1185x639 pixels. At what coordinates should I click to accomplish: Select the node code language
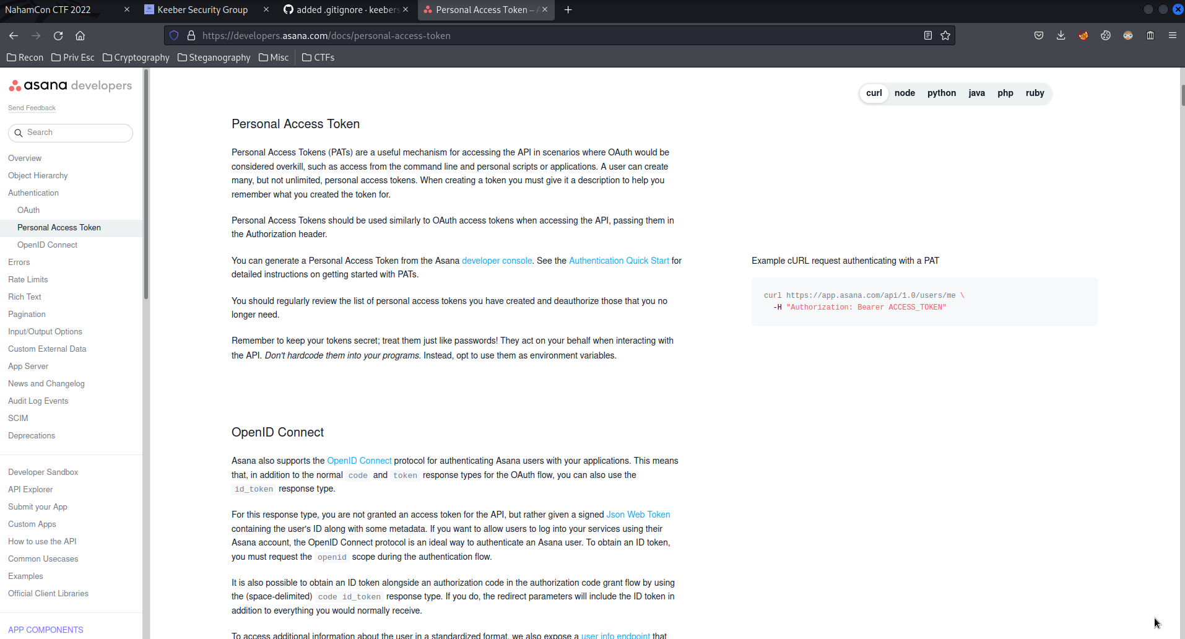point(905,93)
